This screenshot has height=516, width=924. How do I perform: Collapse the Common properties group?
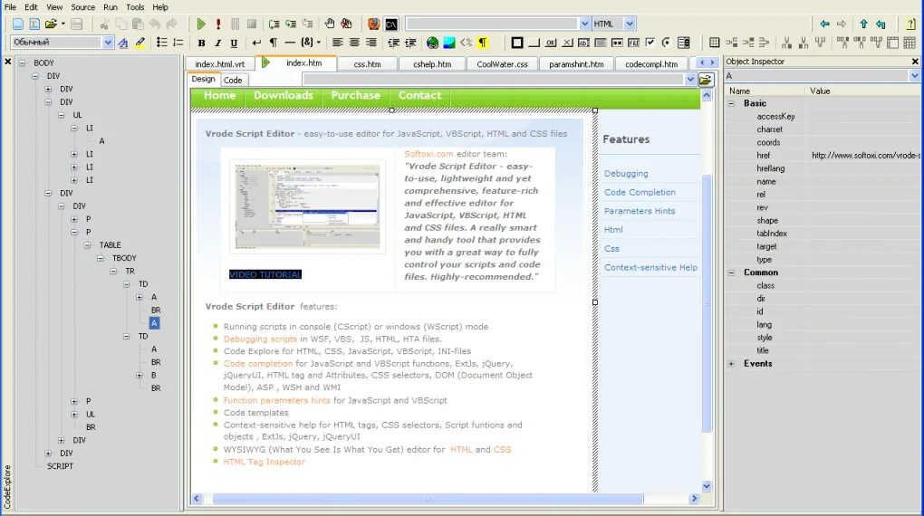click(731, 272)
